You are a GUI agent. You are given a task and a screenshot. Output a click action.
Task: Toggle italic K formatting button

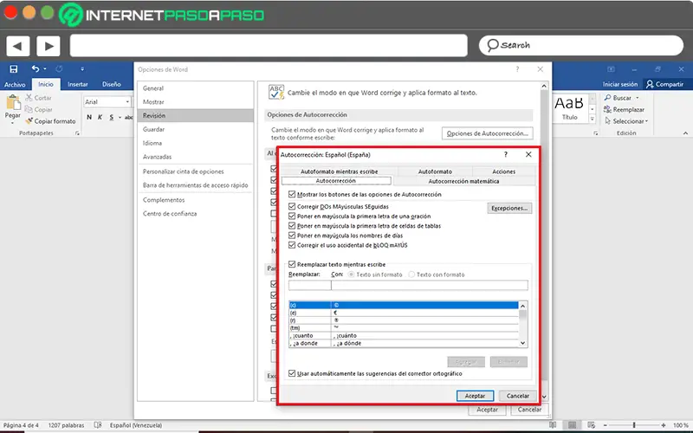click(x=100, y=117)
